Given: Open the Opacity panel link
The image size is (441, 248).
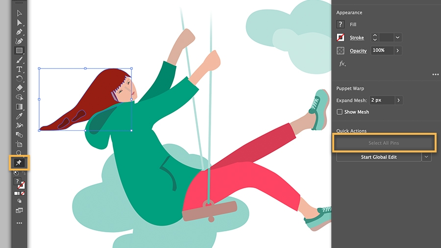Looking at the screenshot, I should point(358,51).
